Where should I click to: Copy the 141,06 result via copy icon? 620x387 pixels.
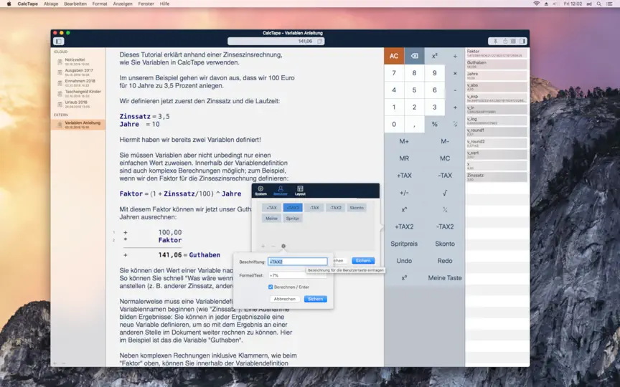tap(319, 41)
